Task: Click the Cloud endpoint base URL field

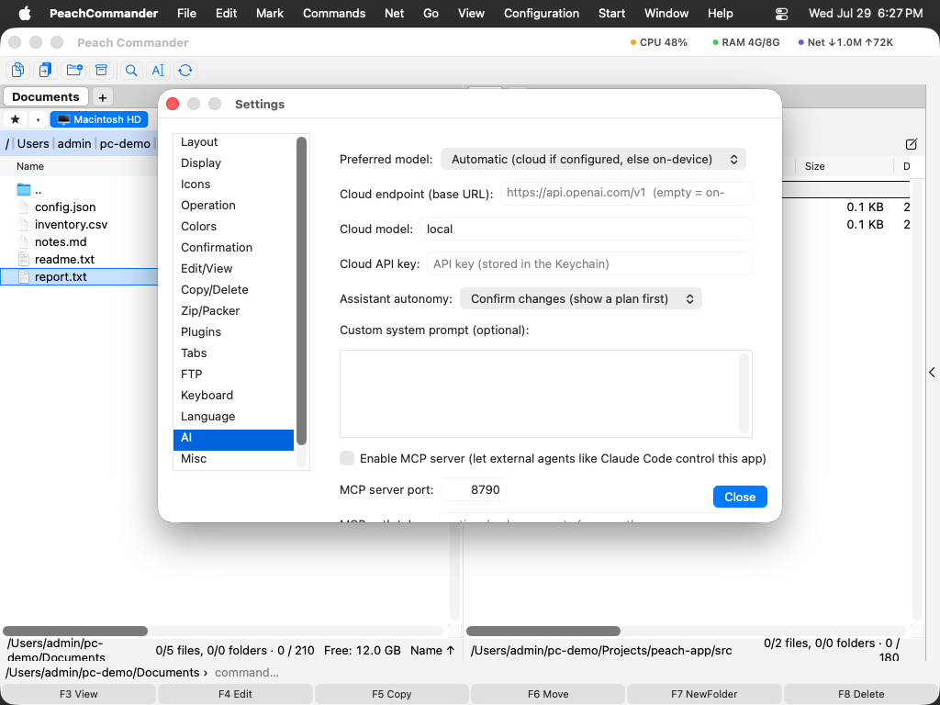Action: click(x=626, y=193)
